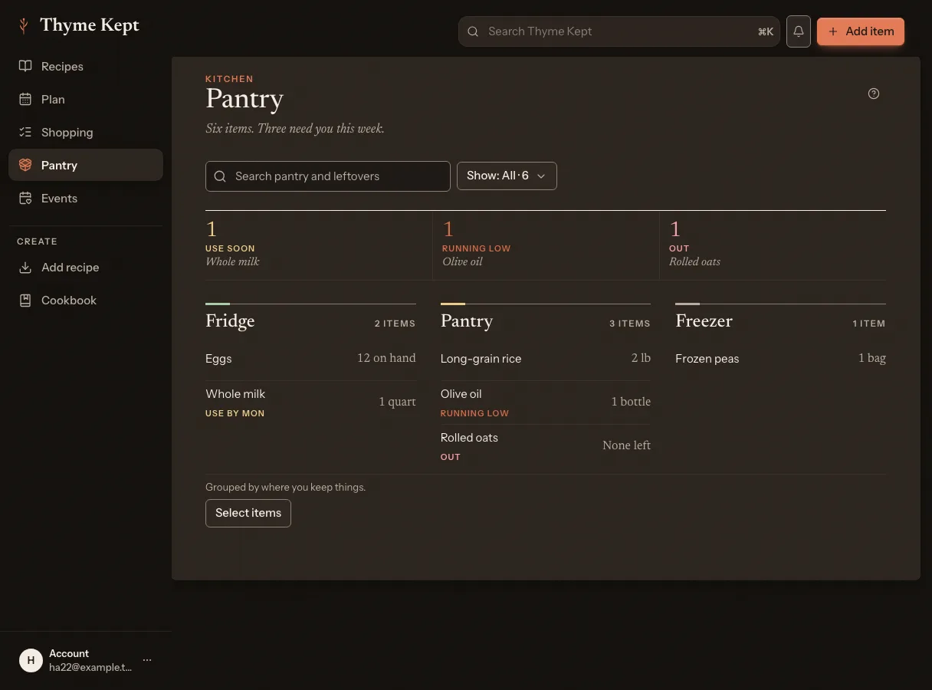The height and width of the screenshot is (690, 932).
Task: Focus the Search Thyme Kept field
Action: pyautogui.click(x=619, y=31)
